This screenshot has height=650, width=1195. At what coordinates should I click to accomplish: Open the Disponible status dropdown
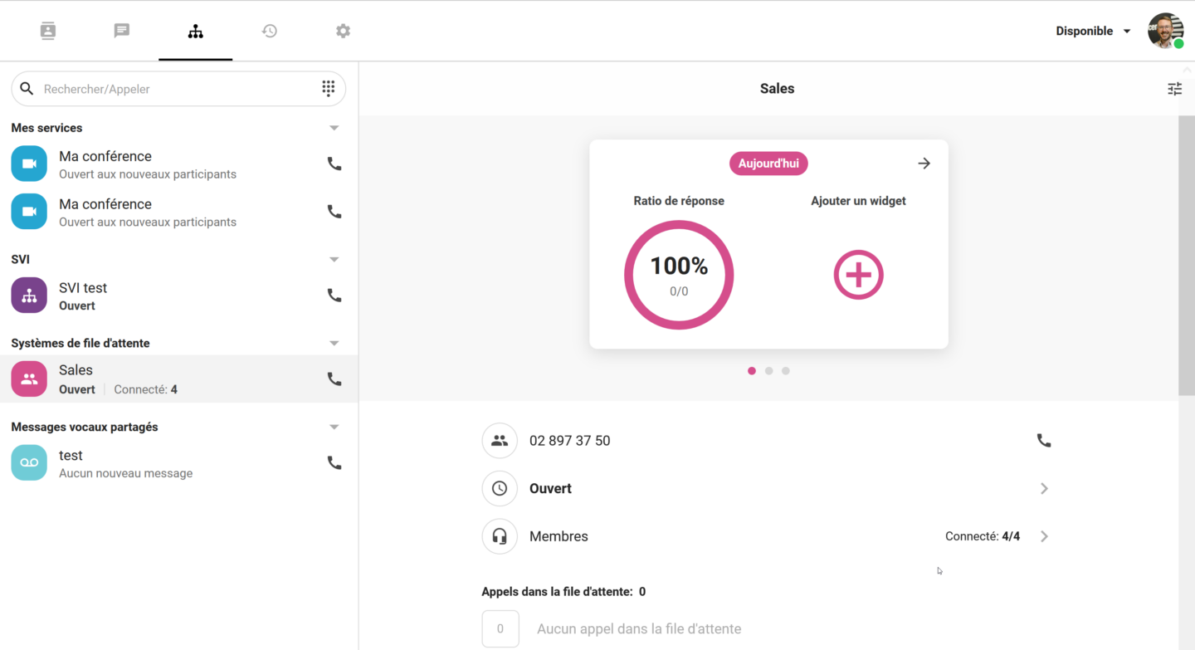[1092, 31]
